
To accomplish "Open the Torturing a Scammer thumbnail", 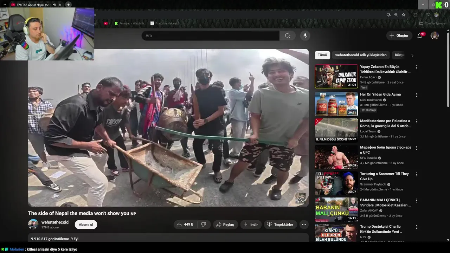I will click(336, 183).
